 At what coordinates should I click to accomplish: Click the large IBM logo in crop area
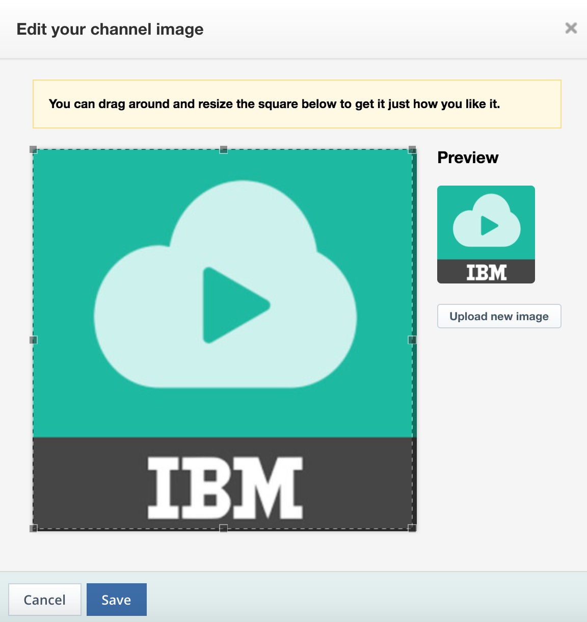[x=225, y=488]
